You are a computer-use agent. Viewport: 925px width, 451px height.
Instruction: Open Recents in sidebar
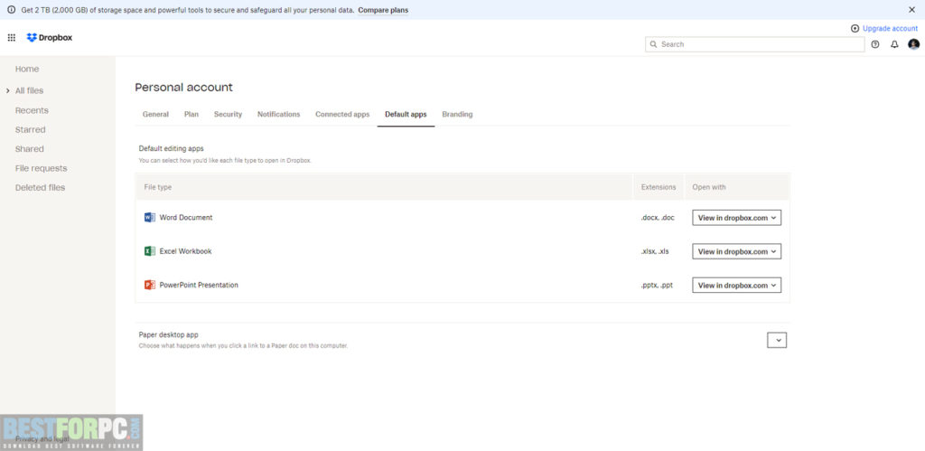point(32,110)
